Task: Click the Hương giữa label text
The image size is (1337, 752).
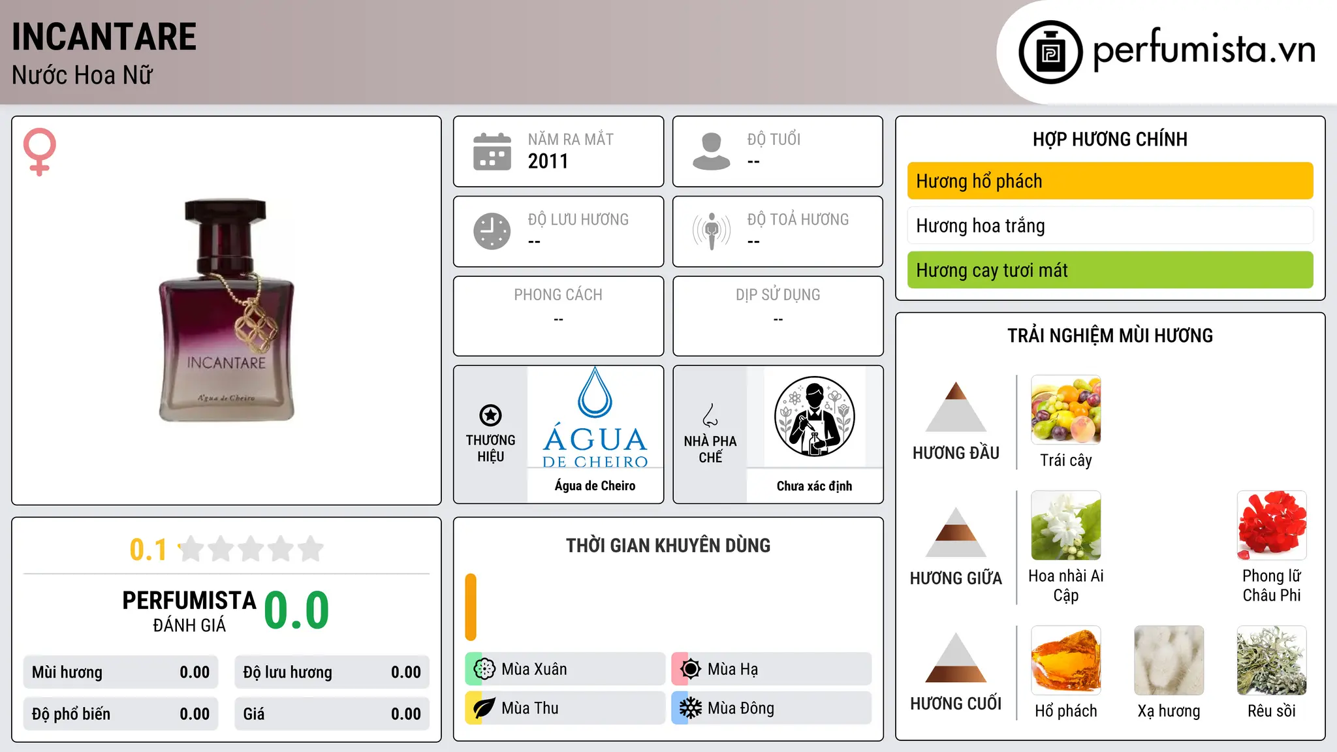Action: click(956, 578)
